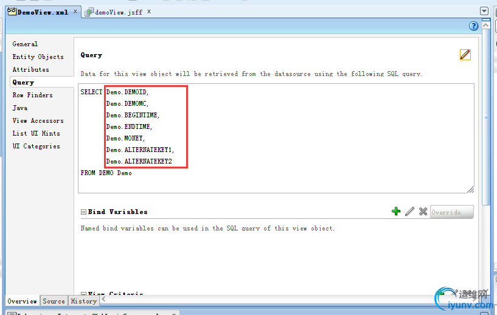Edit selected bind variable pencil icon
Screen dimensions: 497x315
(409, 212)
